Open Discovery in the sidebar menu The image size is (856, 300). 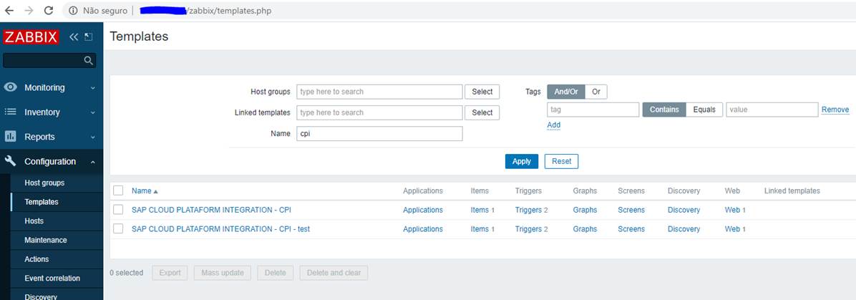40,296
